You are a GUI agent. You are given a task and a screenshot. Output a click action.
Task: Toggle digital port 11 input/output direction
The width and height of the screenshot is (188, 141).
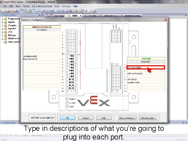click(x=71, y=85)
